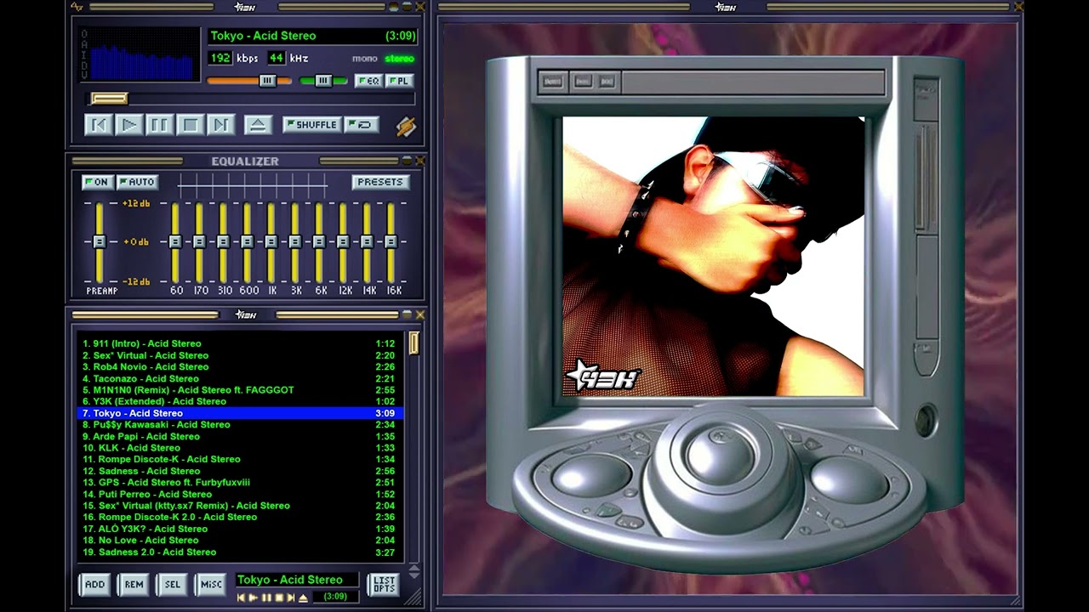Image resolution: width=1089 pixels, height=612 pixels.
Task: Select track '4. Taconazo - Acid Stereo'
Action: coord(240,378)
